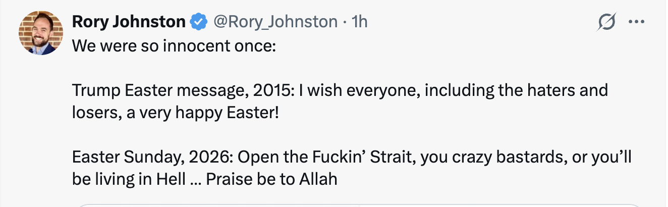The height and width of the screenshot is (207, 668).
Task: Open the post via the 1h timestamp
Action: click(360, 22)
